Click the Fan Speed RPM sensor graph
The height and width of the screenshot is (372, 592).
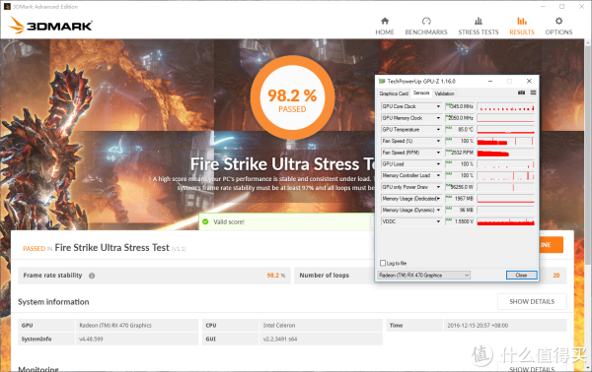[505, 153]
